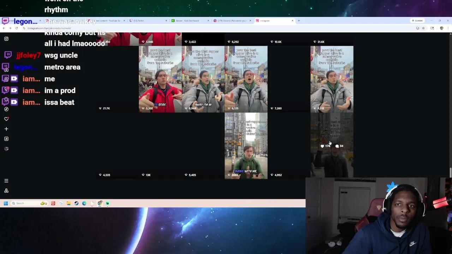Open the Chrome profile avatar
Image resolution: width=452 pixels, height=254 pixels.
click(x=441, y=28)
